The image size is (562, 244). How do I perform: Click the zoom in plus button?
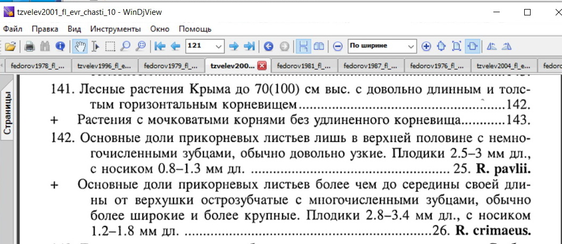(x=426, y=46)
